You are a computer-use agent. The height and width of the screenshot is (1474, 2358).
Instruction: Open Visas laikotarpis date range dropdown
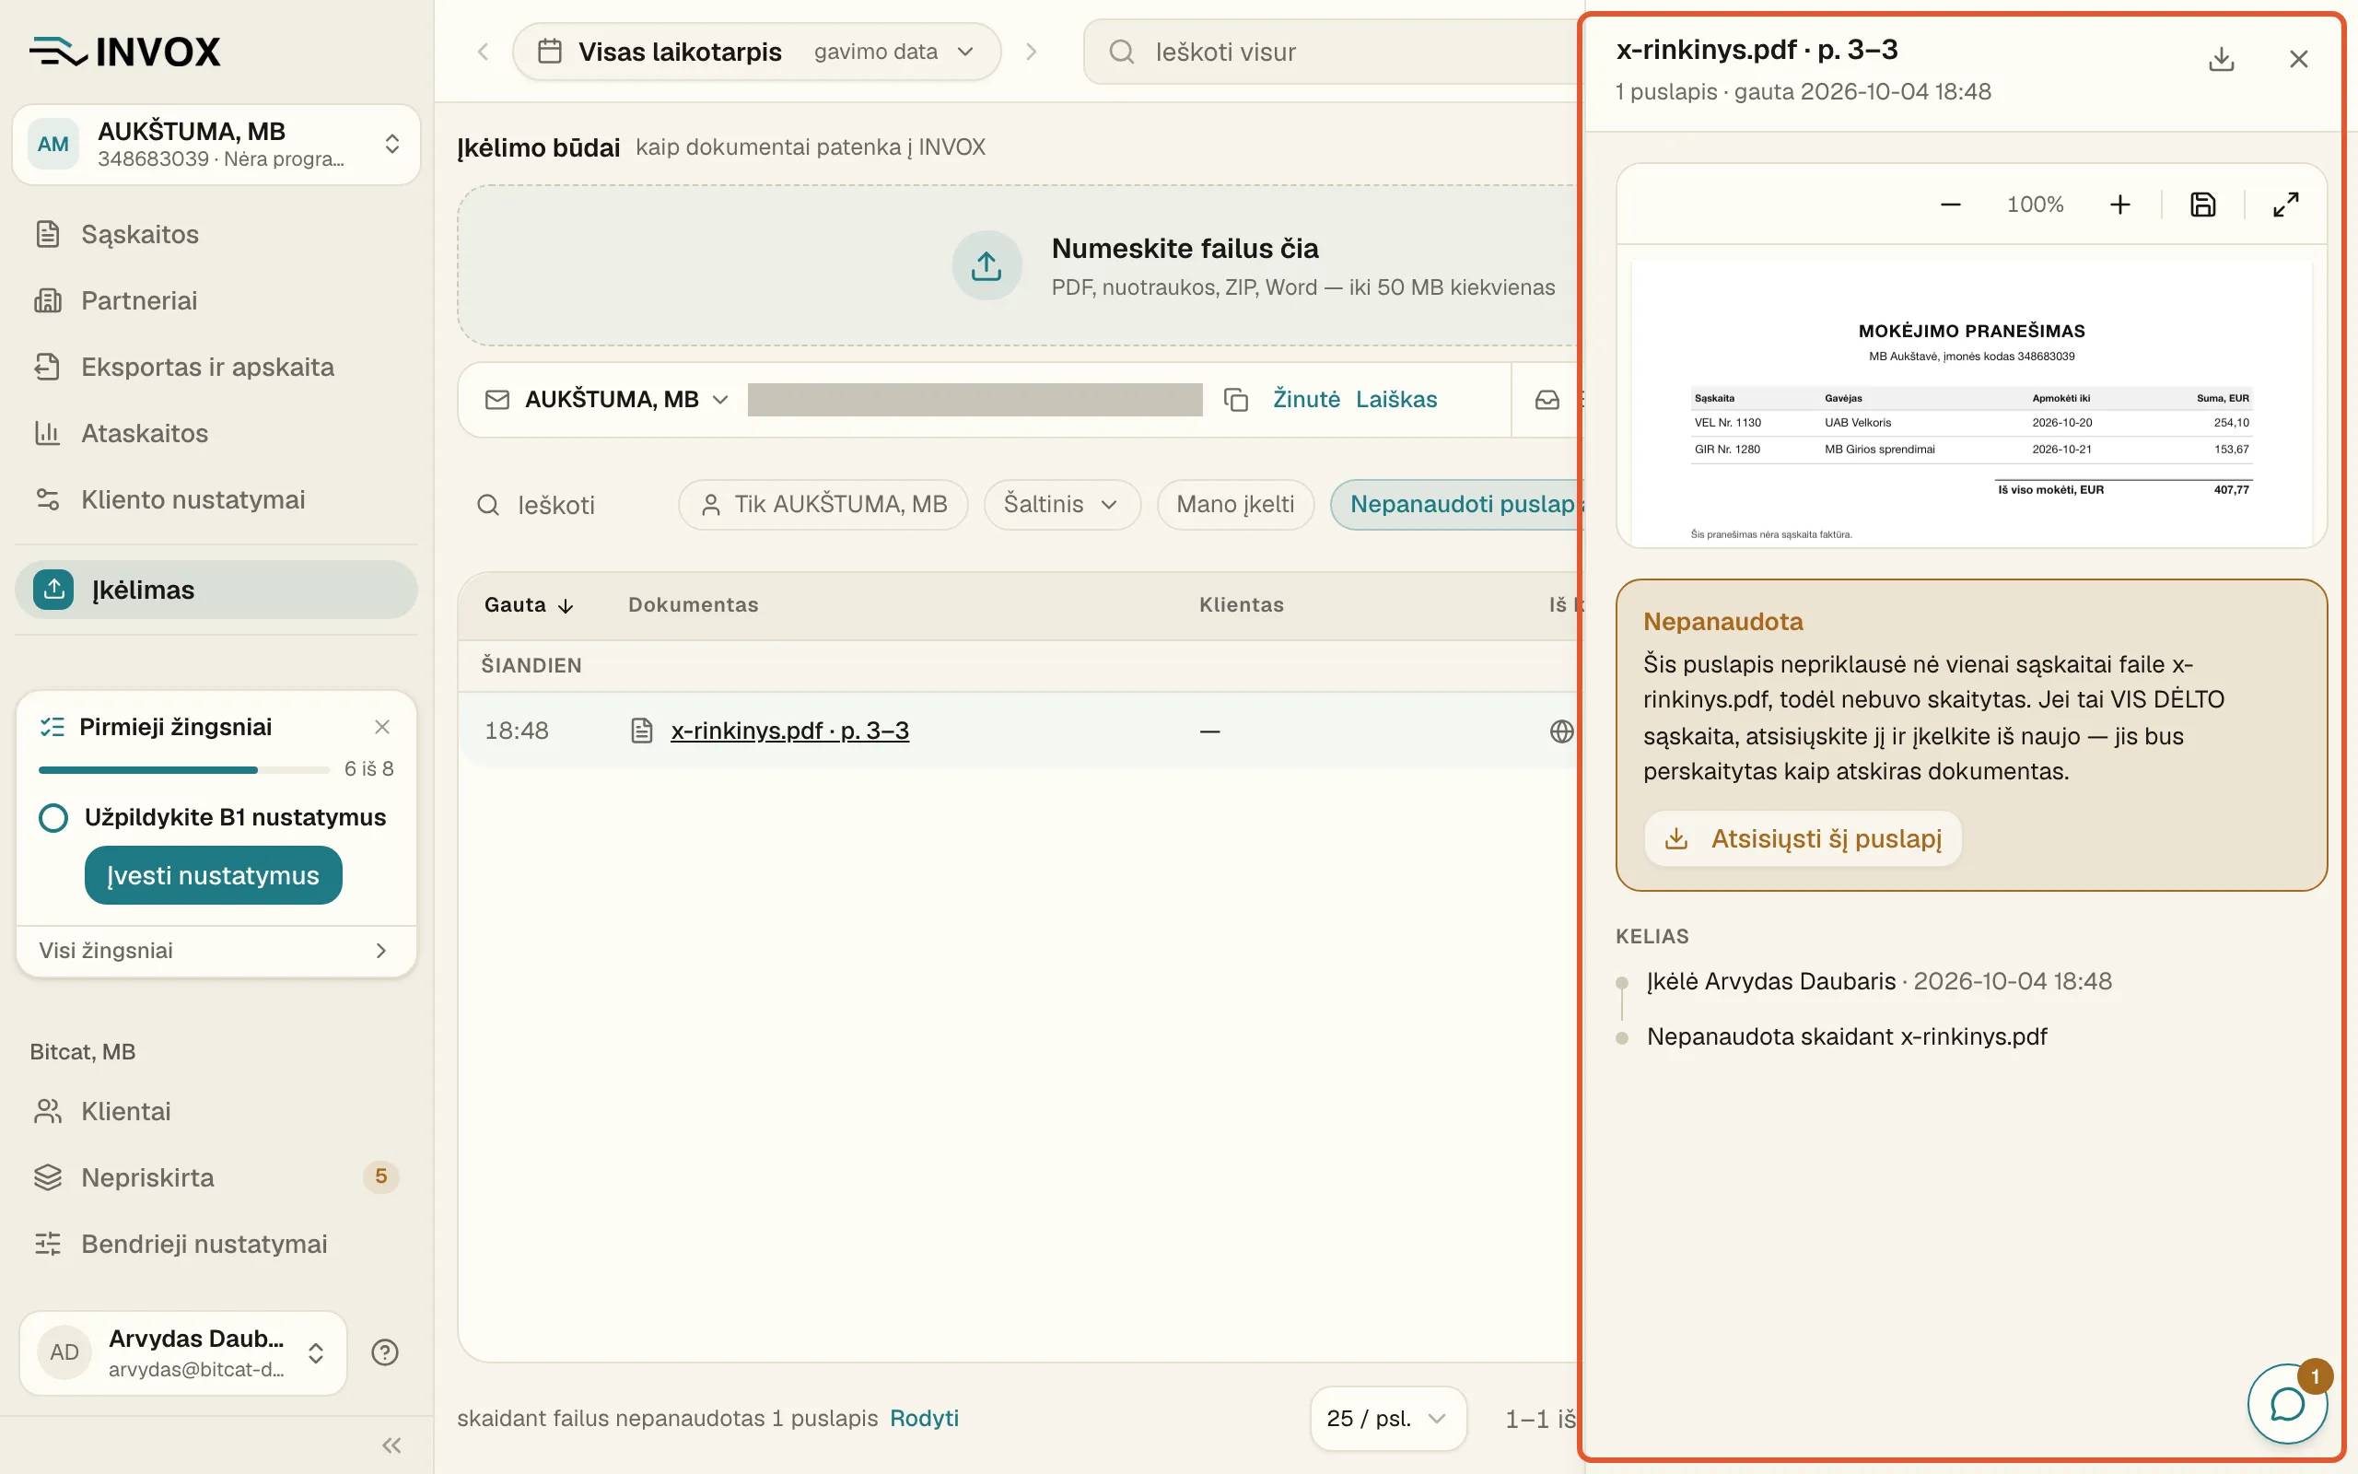(756, 52)
